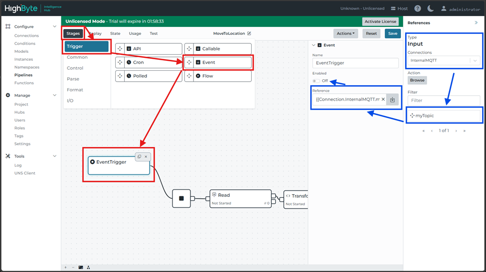Screen dimensions: 486x272
Task: Open the Actions dropdown menu
Action: pyautogui.click(x=345, y=33)
